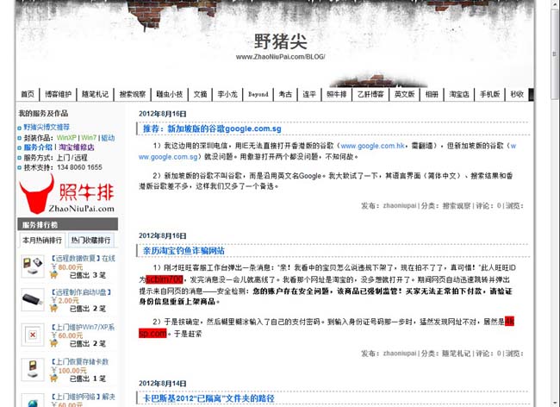Open the 【远程制作启动U盘】 product link
The height and width of the screenshot is (407, 560).
pyautogui.click(x=82, y=292)
